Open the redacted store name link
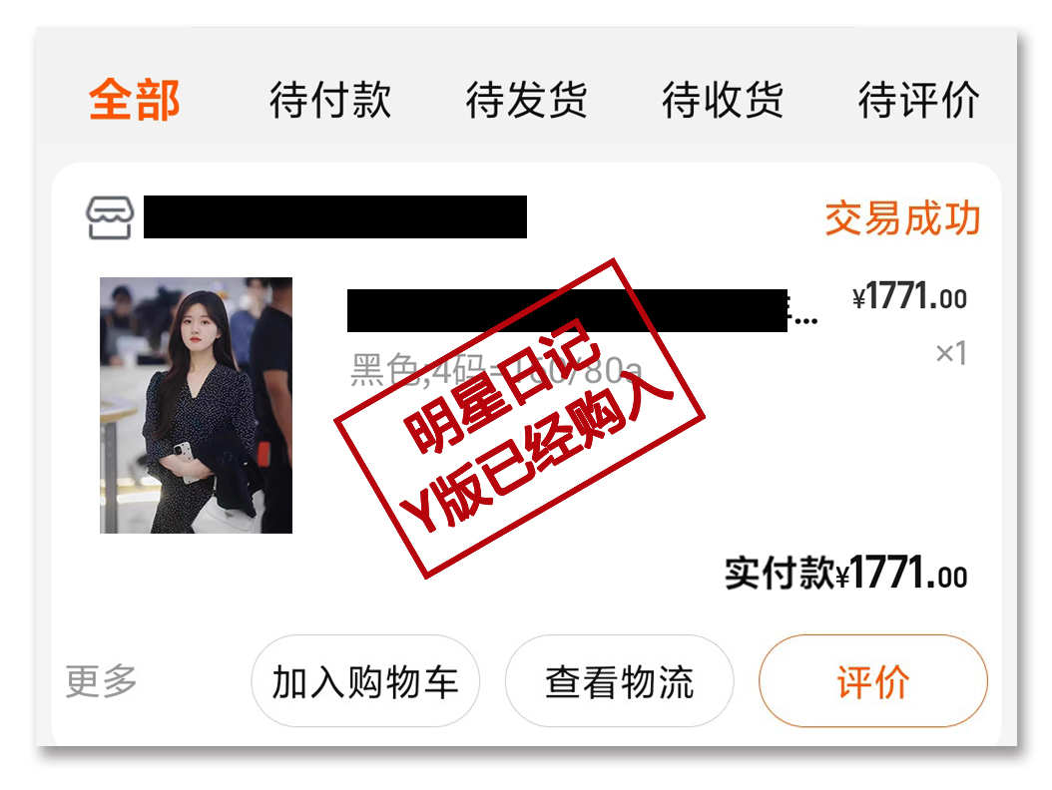This screenshot has height=790, width=1052. point(334,216)
